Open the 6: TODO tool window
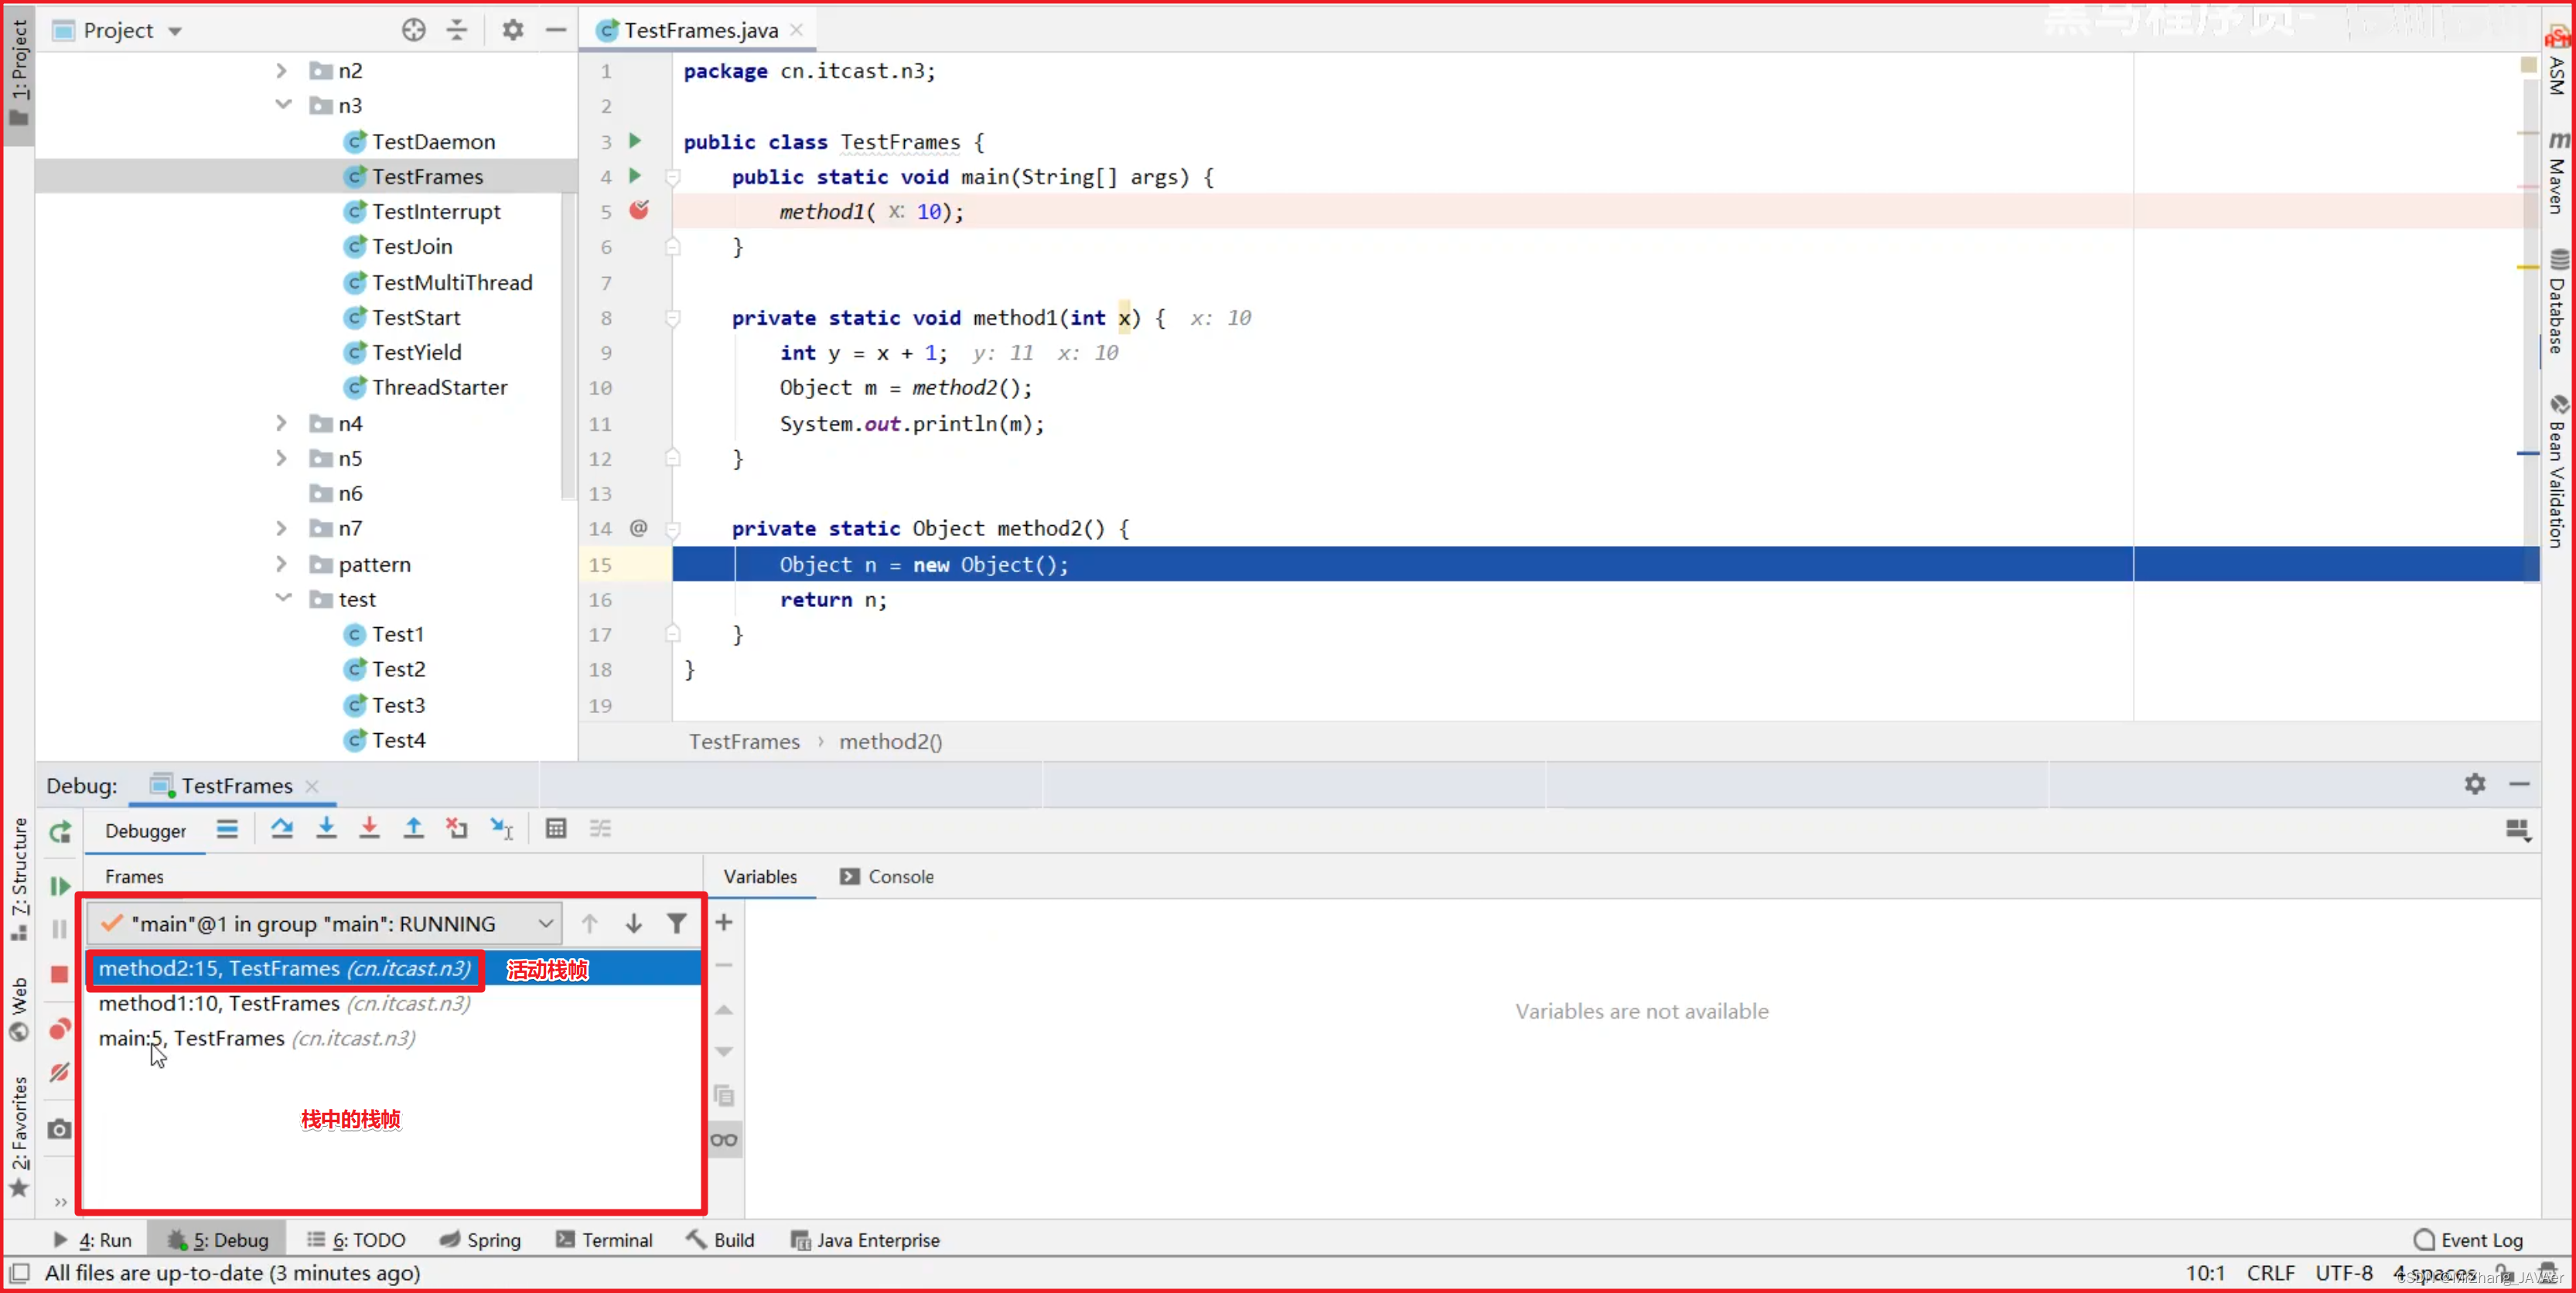The width and height of the screenshot is (2576, 1293). (x=356, y=1240)
